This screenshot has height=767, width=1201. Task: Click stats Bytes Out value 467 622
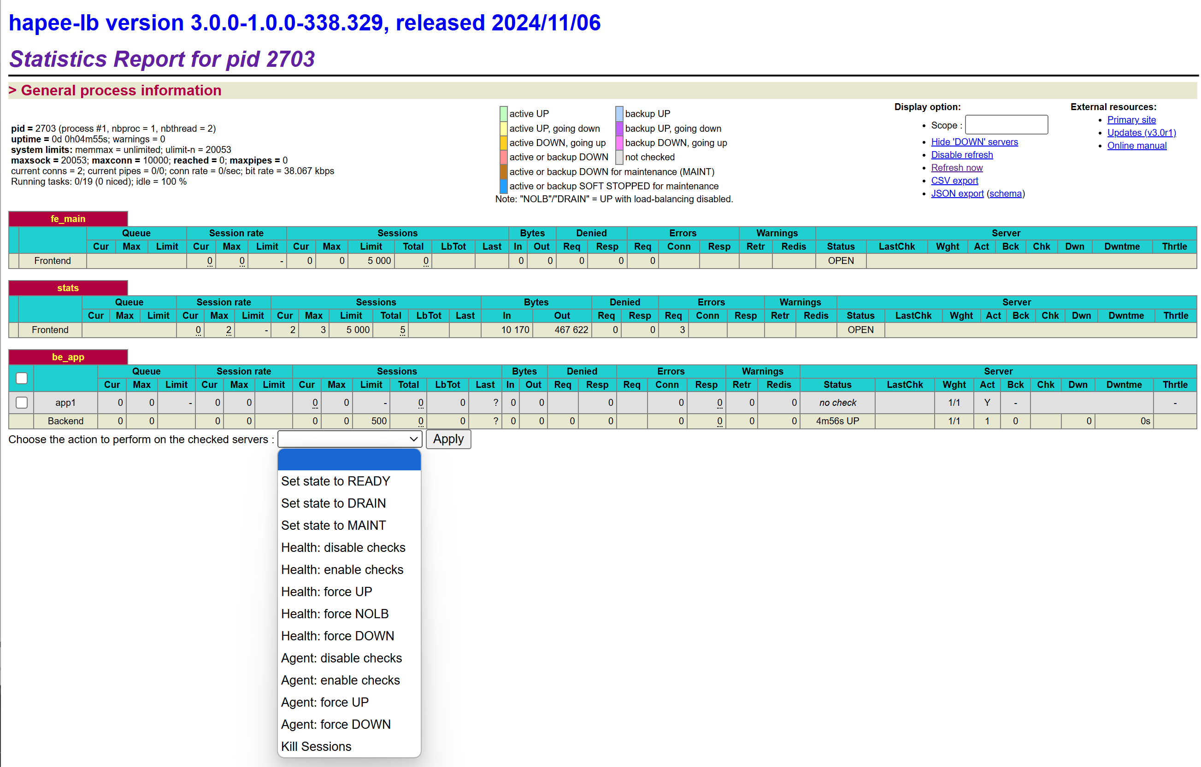562,330
